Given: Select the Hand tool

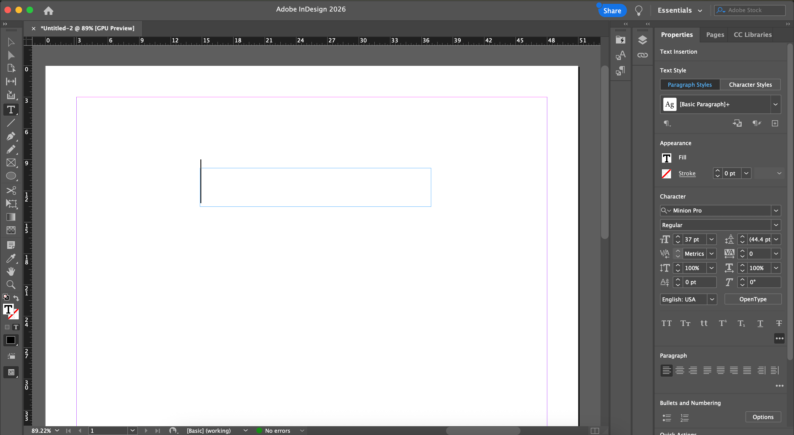Looking at the screenshot, I should (x=11, y=271).
